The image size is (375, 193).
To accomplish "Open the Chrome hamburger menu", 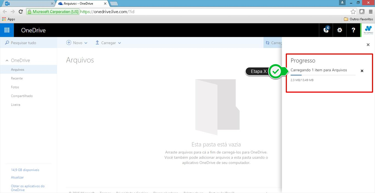I will [x=371, y=12].
